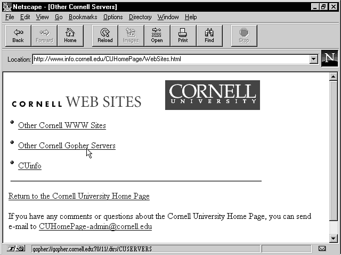The height and width of the screenshot is (255, 341).
Task: Open Other Cornell WWW Sites link
Action: click(x=62, y=126)
